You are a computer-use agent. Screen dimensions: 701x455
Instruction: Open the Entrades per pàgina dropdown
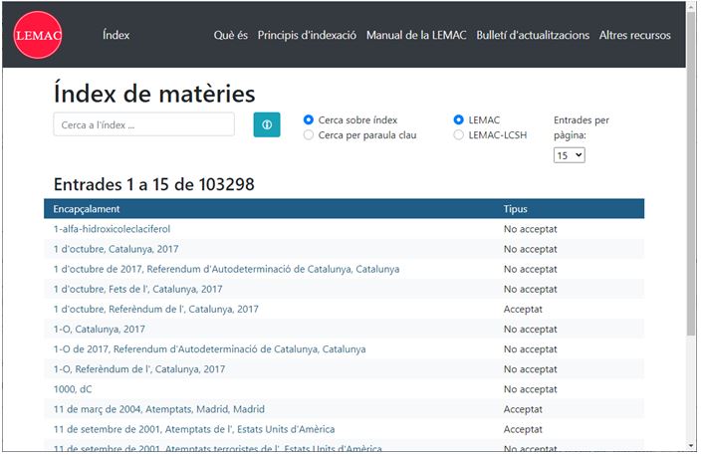coord(569,155)
